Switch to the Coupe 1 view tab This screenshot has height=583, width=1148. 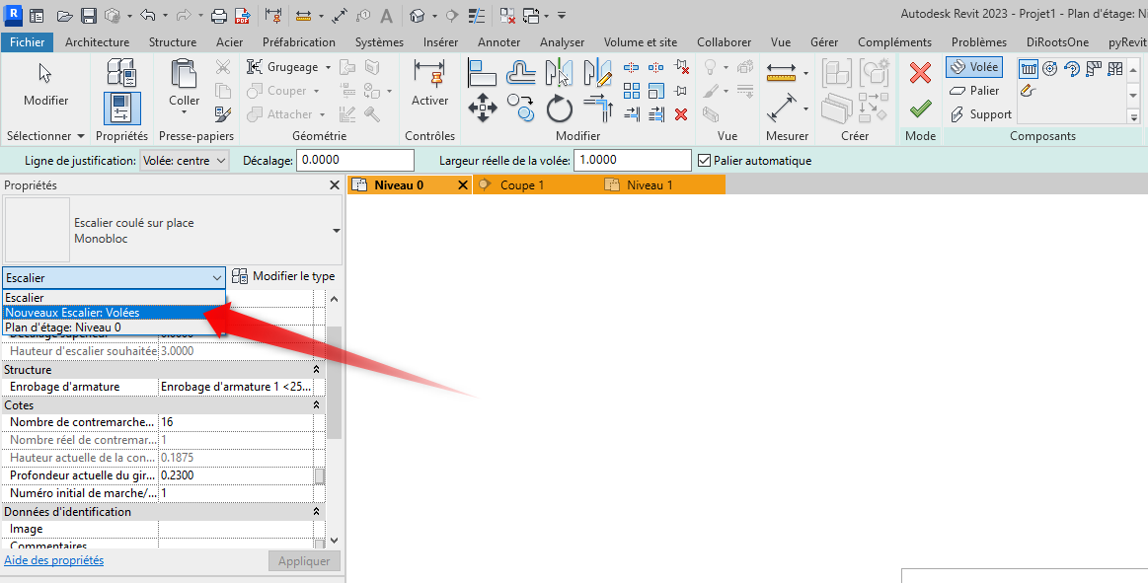click(x=522, y=184)
